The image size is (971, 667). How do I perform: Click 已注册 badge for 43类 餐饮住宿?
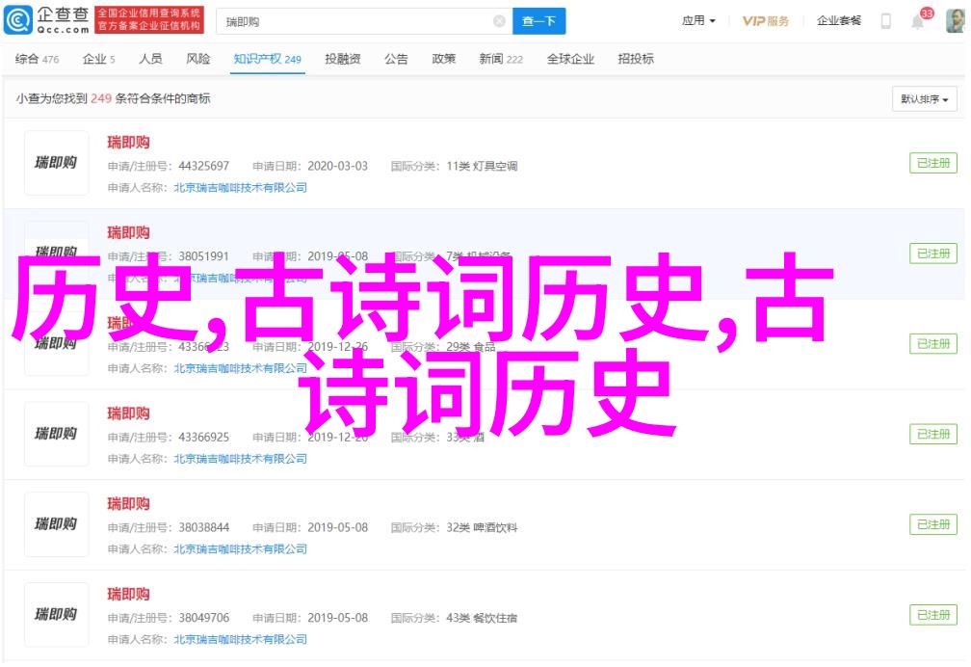click(933, 615)
